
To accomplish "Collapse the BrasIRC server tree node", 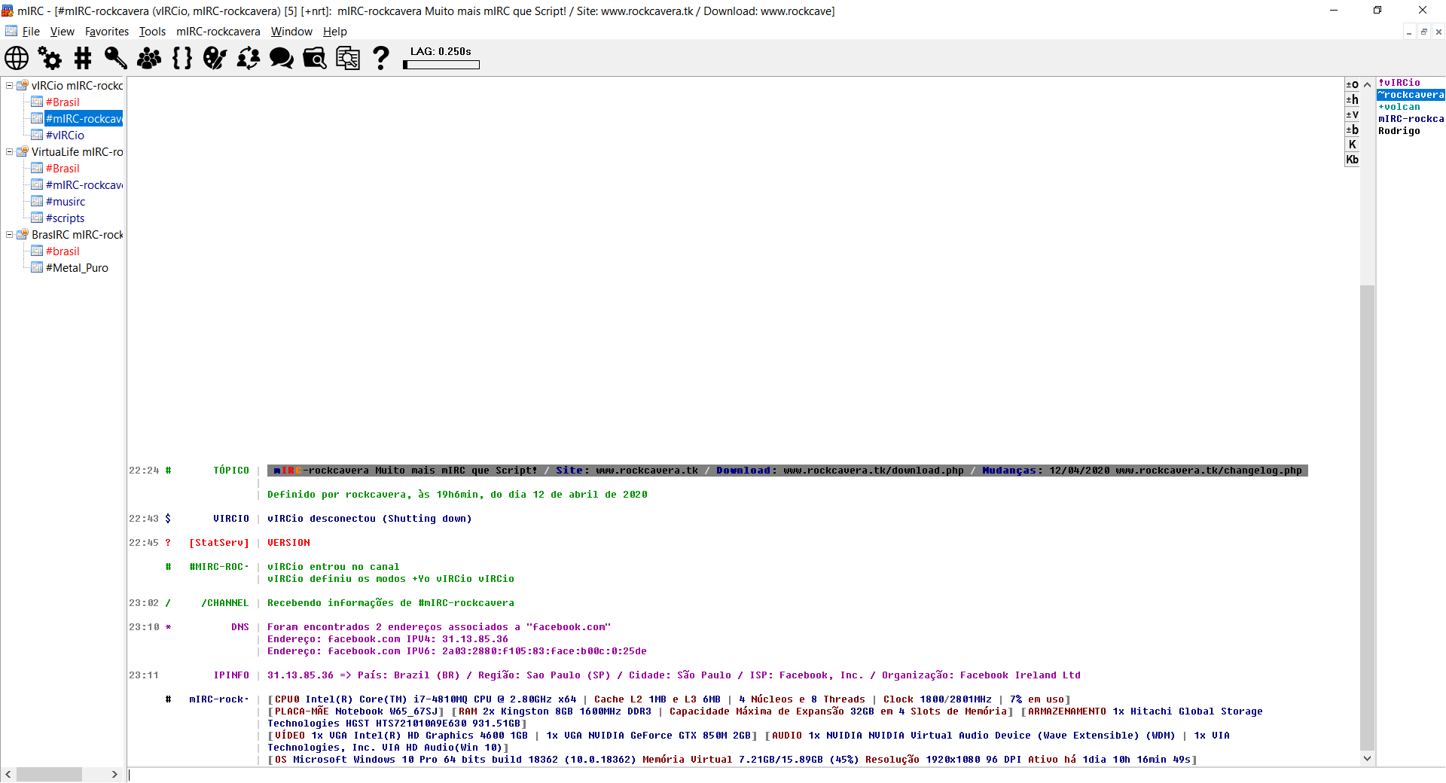I will [10, 234].
